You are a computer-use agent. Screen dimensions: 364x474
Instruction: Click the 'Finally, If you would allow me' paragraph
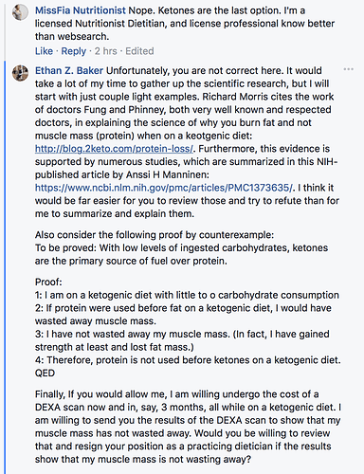tap(189, 427)
